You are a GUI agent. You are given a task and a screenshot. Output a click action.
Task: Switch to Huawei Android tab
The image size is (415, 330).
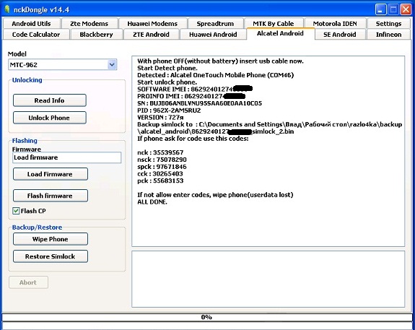tap(213, 35)
